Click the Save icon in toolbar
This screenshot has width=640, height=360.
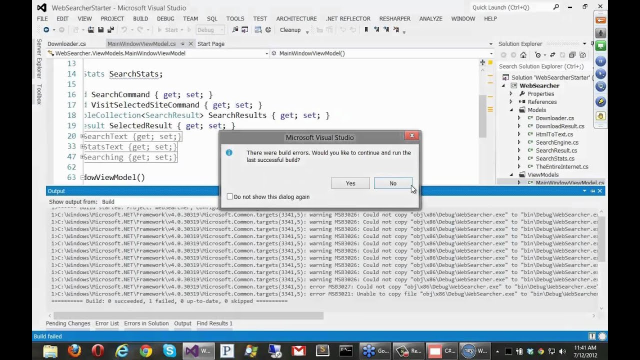pyautogui.click(x=101, y=30)
